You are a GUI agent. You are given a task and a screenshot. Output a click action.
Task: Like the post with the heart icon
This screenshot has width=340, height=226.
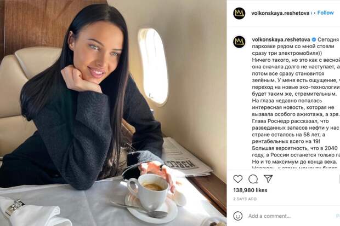coord(238,179)
